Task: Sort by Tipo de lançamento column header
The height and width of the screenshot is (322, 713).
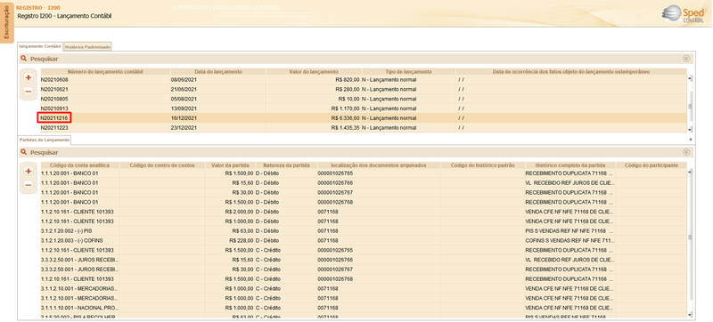Action: point(408,72)
